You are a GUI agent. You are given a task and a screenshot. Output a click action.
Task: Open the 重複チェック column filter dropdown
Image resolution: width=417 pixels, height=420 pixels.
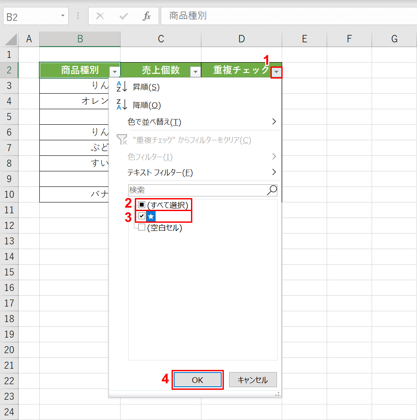coord(277,70)
